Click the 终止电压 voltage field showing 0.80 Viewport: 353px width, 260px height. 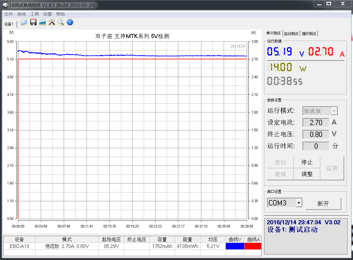point(316,134)
